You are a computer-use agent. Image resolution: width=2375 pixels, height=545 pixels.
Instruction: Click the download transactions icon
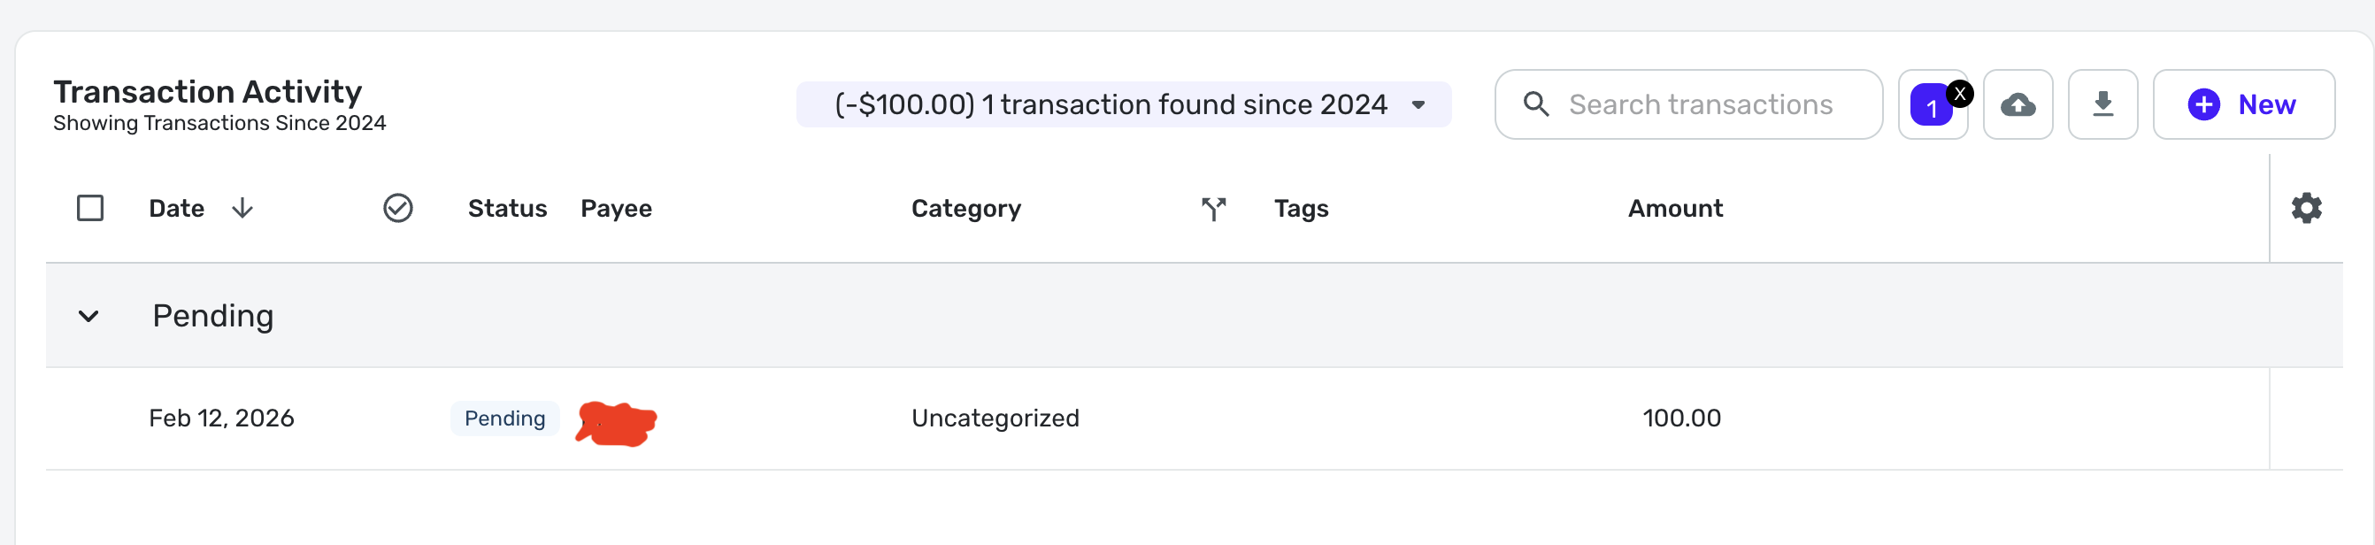[x=2102, y=105]
